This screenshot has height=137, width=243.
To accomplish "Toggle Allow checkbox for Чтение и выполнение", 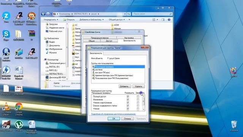I will 128,103.
